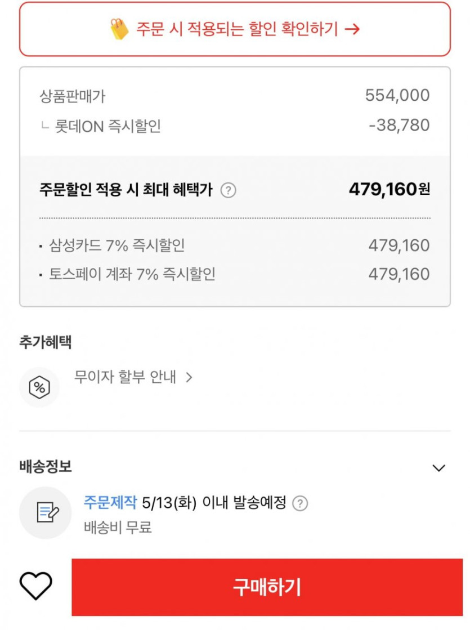Open help icon beside 최대 혜택가

click(228, 190)
